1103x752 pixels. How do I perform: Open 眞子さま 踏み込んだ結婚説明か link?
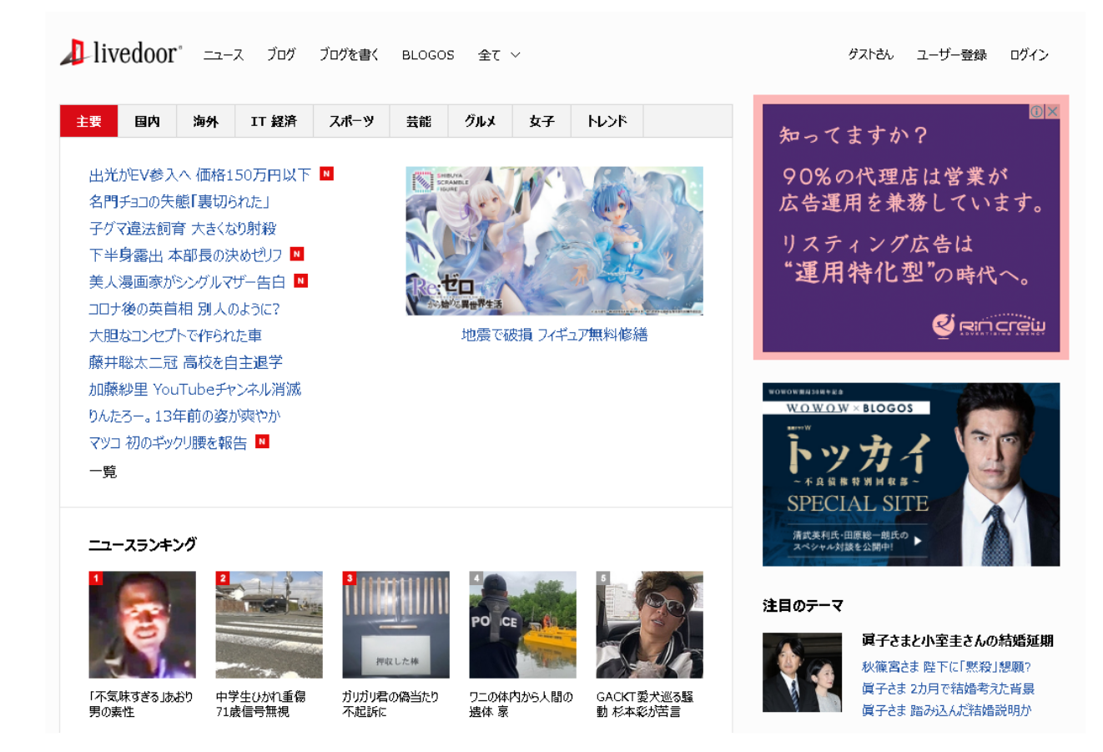click(x=946, y=710)
